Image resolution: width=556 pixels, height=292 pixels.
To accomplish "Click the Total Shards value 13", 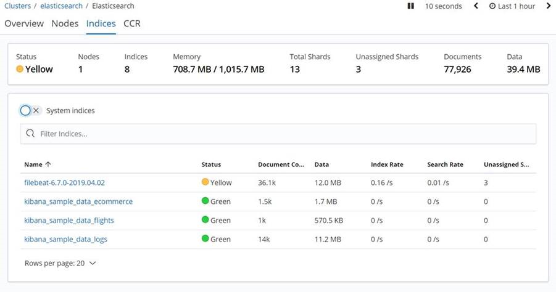I will 295,69.
